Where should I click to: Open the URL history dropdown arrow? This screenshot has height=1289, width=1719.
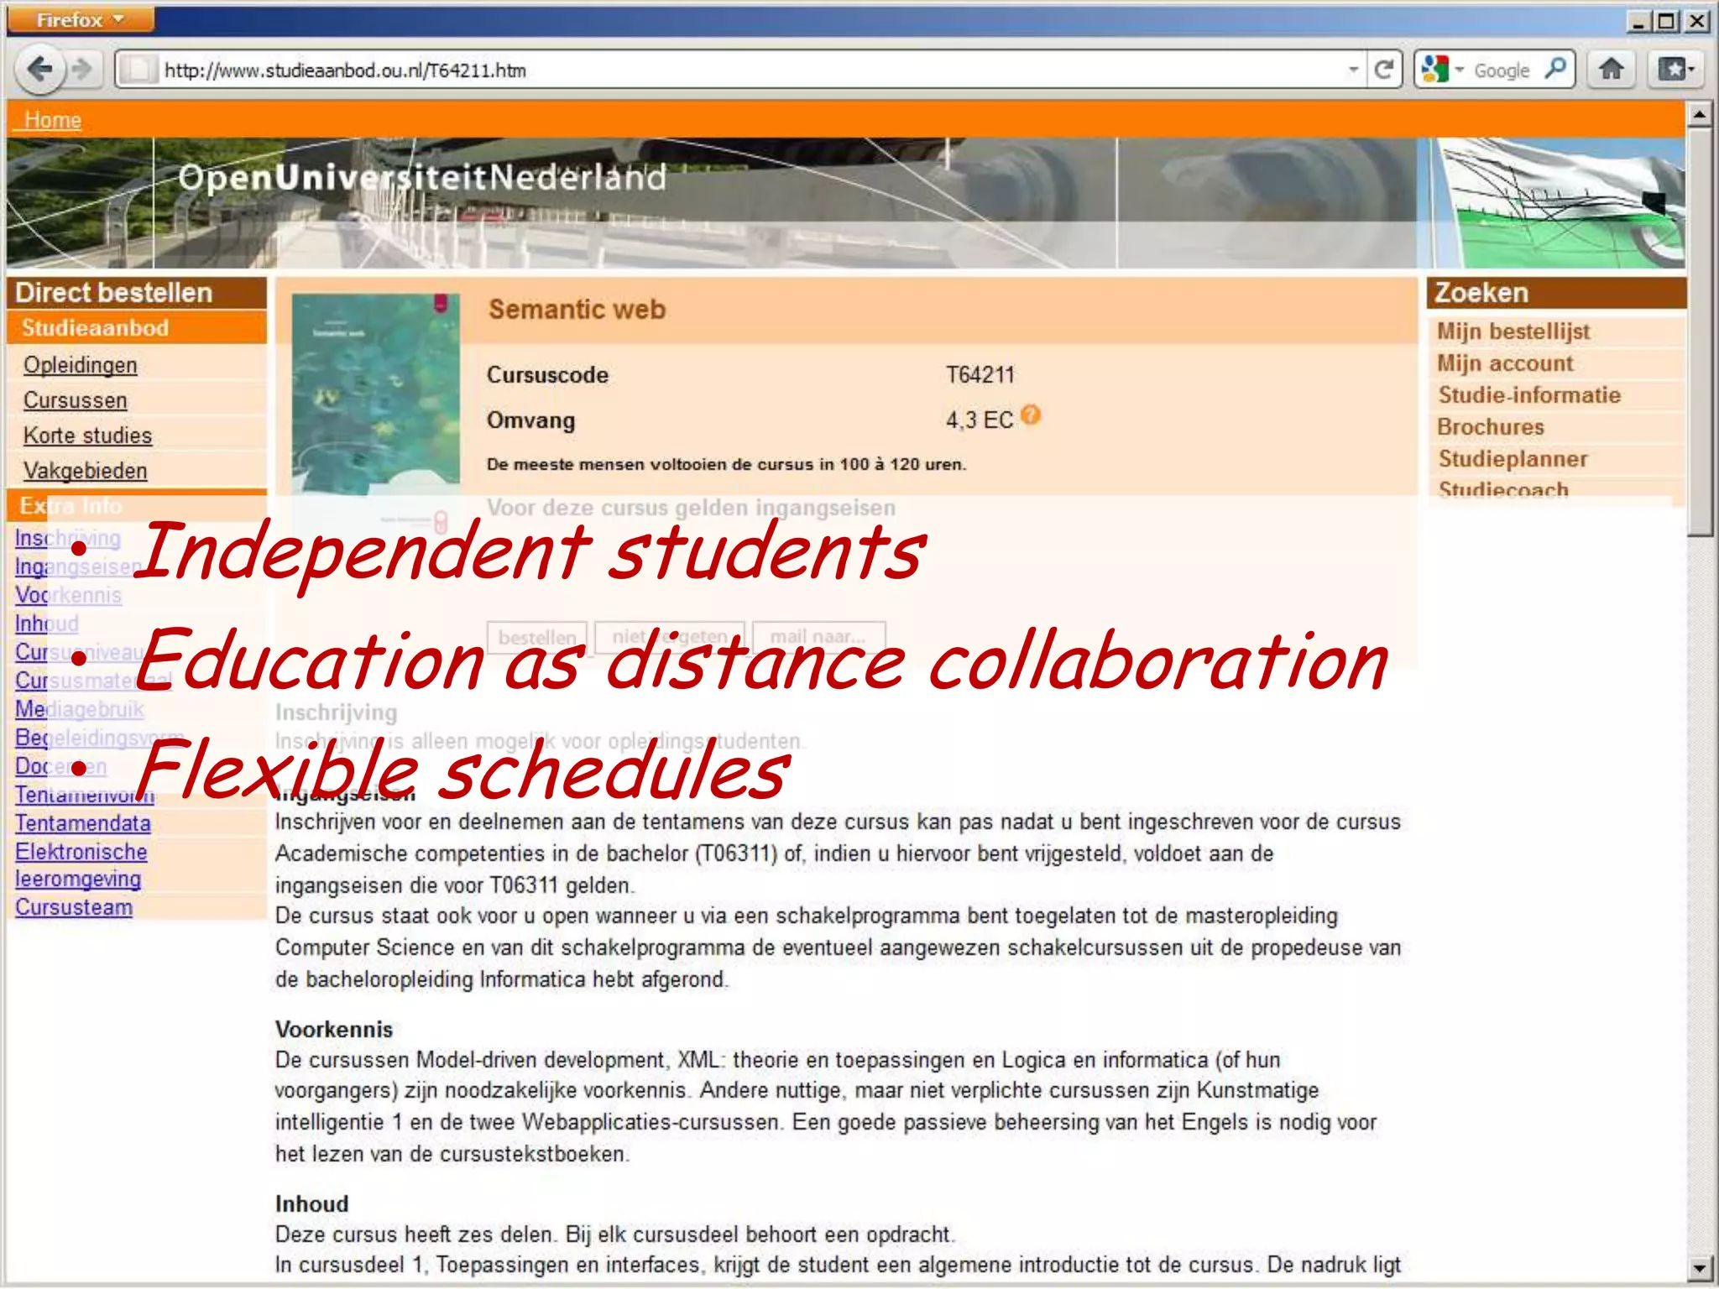[1353, 70]
